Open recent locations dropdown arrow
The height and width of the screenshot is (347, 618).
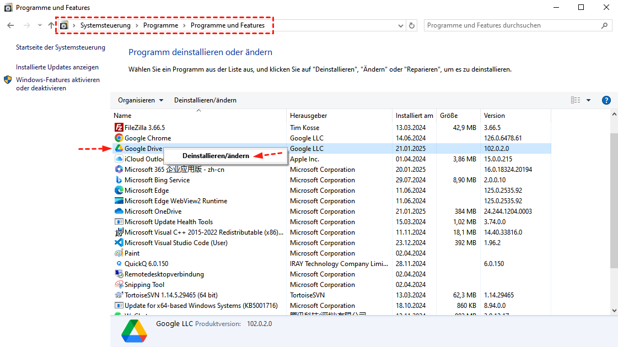click(x=40, y=25)
